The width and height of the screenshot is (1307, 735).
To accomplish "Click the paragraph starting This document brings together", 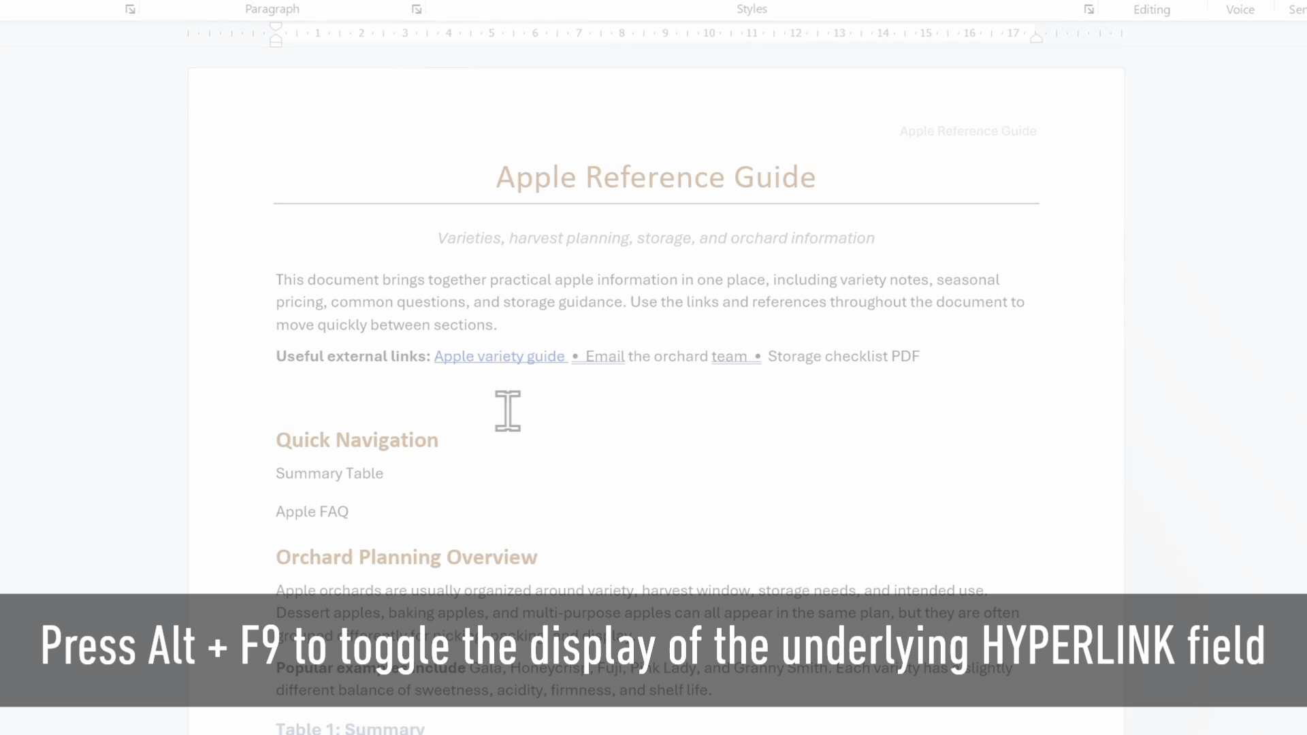I will [x=650, y=302].
